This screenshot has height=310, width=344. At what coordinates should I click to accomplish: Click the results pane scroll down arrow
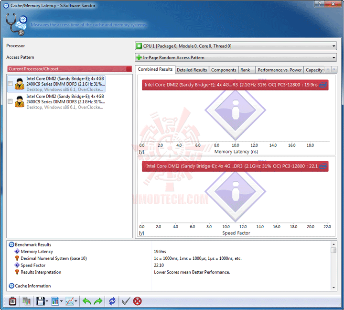(333, 288)
